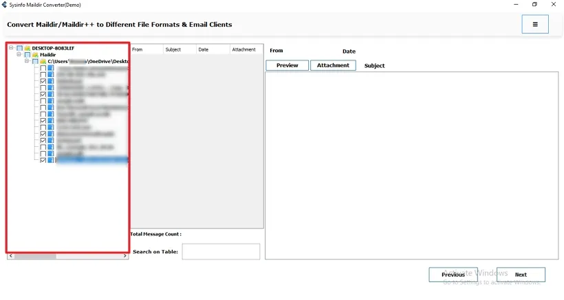
Task: Collapse the DESKTOP-8083LEF tree node
Action: [x=11, y=48]
